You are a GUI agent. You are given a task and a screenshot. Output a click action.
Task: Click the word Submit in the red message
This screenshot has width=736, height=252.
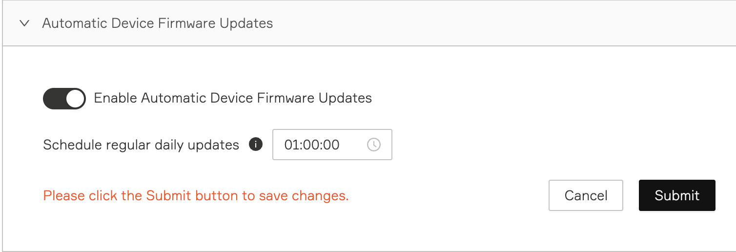click(169, 196)
